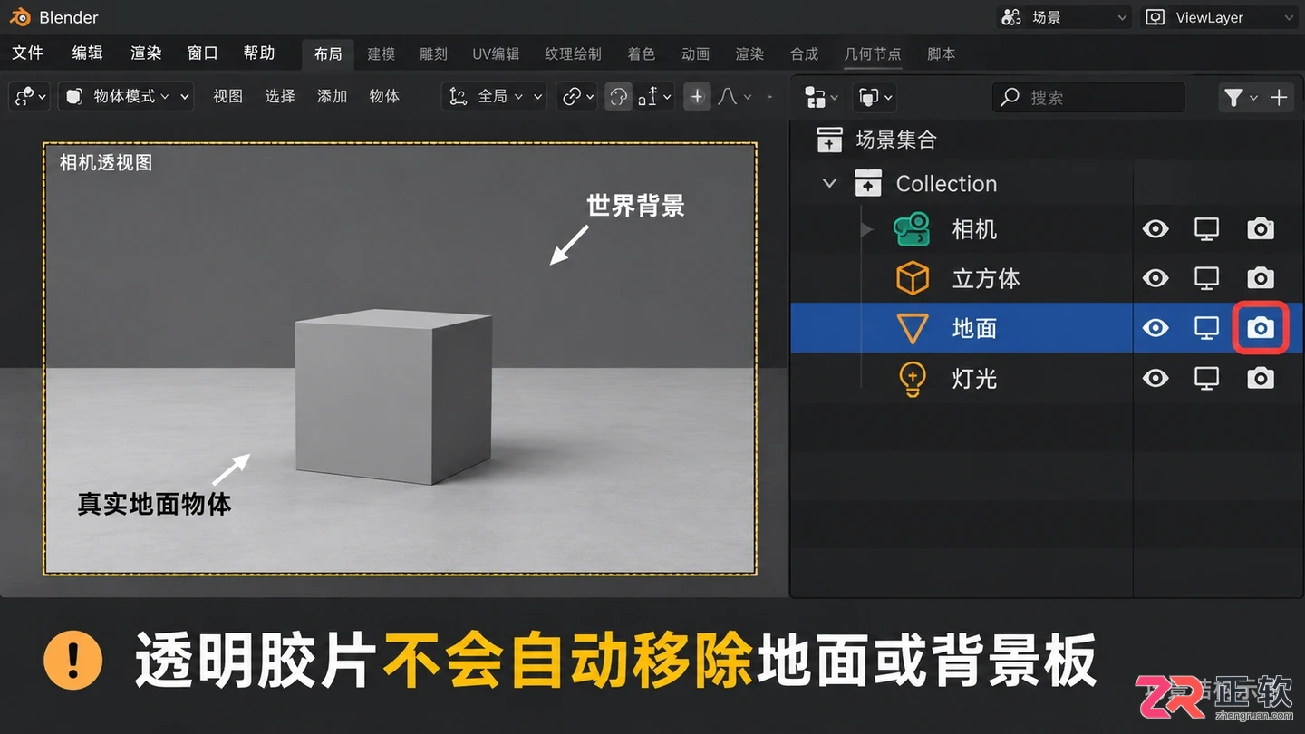Viewport: 1305px width, 734px height.
Task: Click the Blender logo icon
Action: point(20,17)
